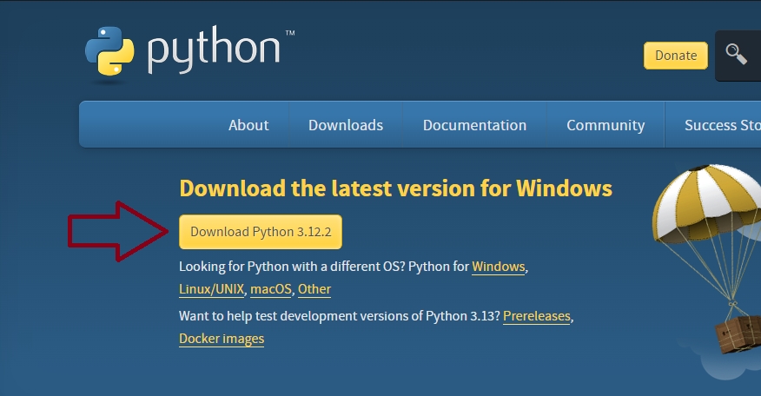Open search with the magnifying glass icon
Screen dimensions: 761x396
(737, 54)
